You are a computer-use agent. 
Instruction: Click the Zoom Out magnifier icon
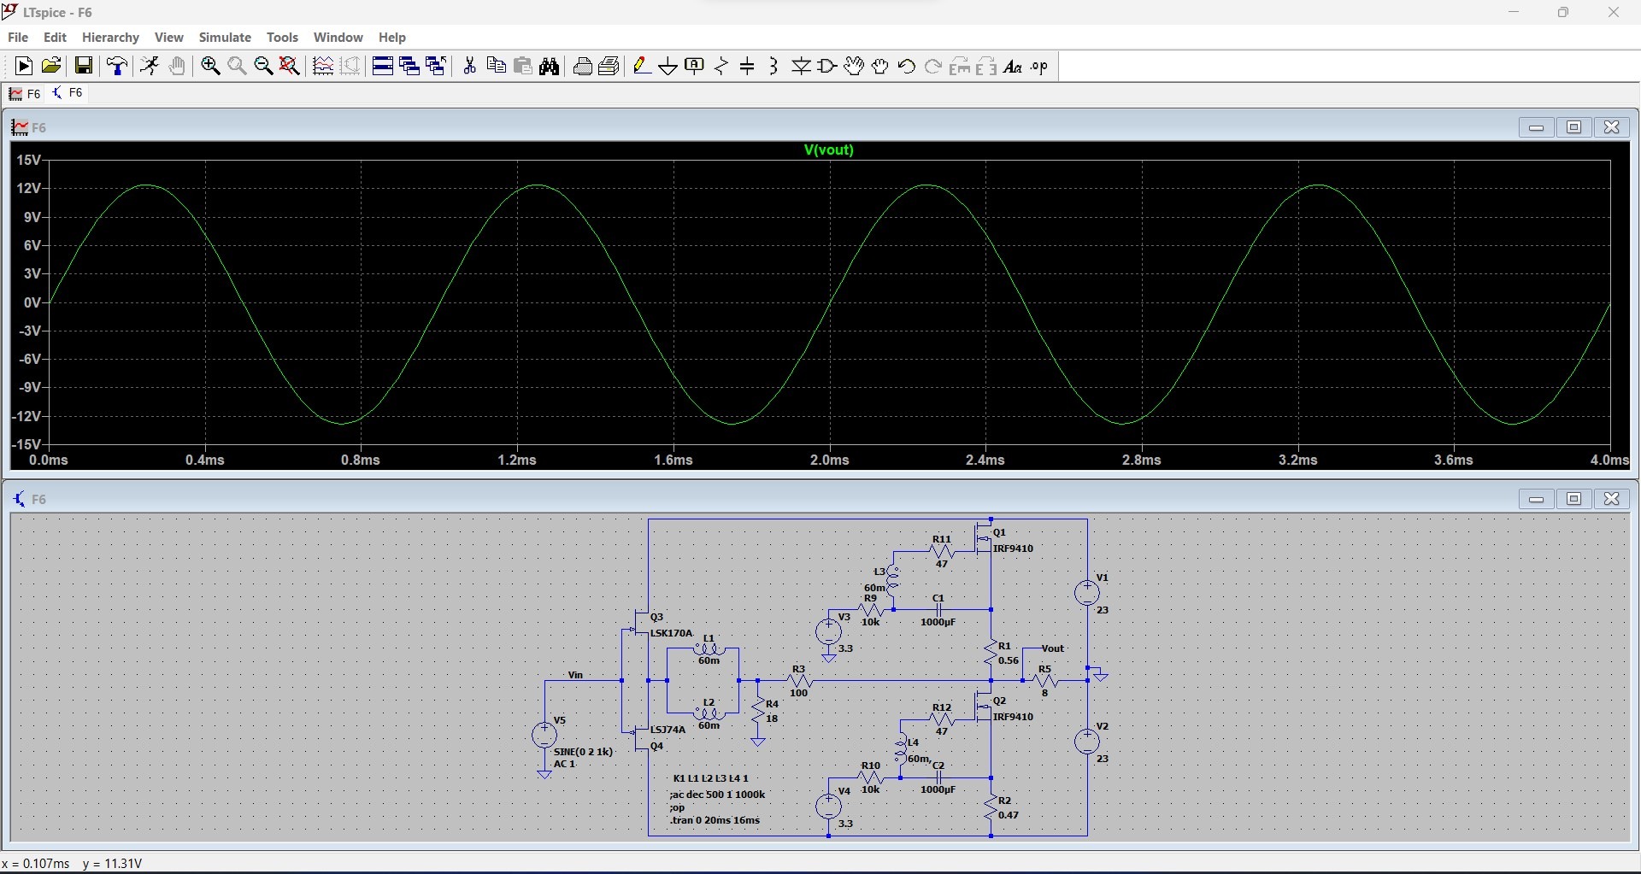[263, 67]
